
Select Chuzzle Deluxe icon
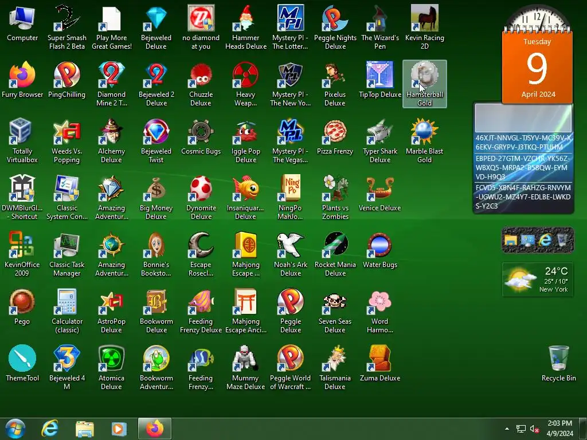(x=201, y=84)
